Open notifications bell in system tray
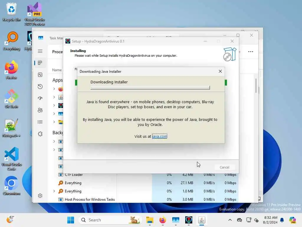 click(282, 220)
